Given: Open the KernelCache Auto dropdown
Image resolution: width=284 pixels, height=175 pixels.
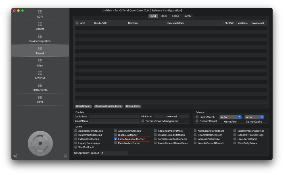Looking at the screenshot, I should tap(254, 117).
